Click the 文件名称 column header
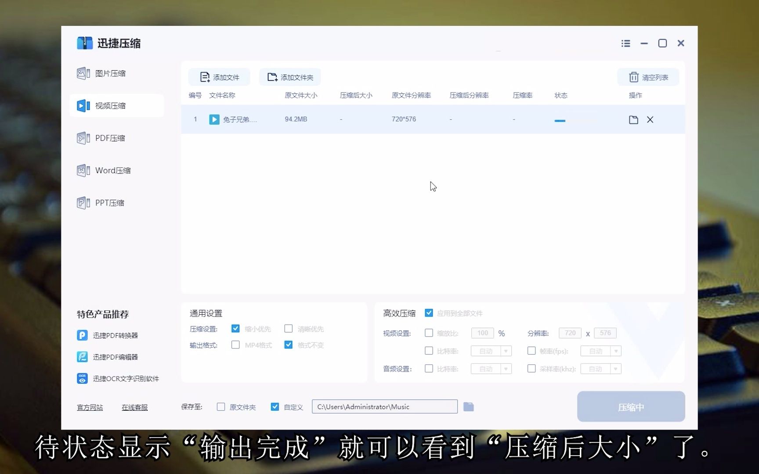Viewport: 759px width, 474px height. [x=222, y=95]
